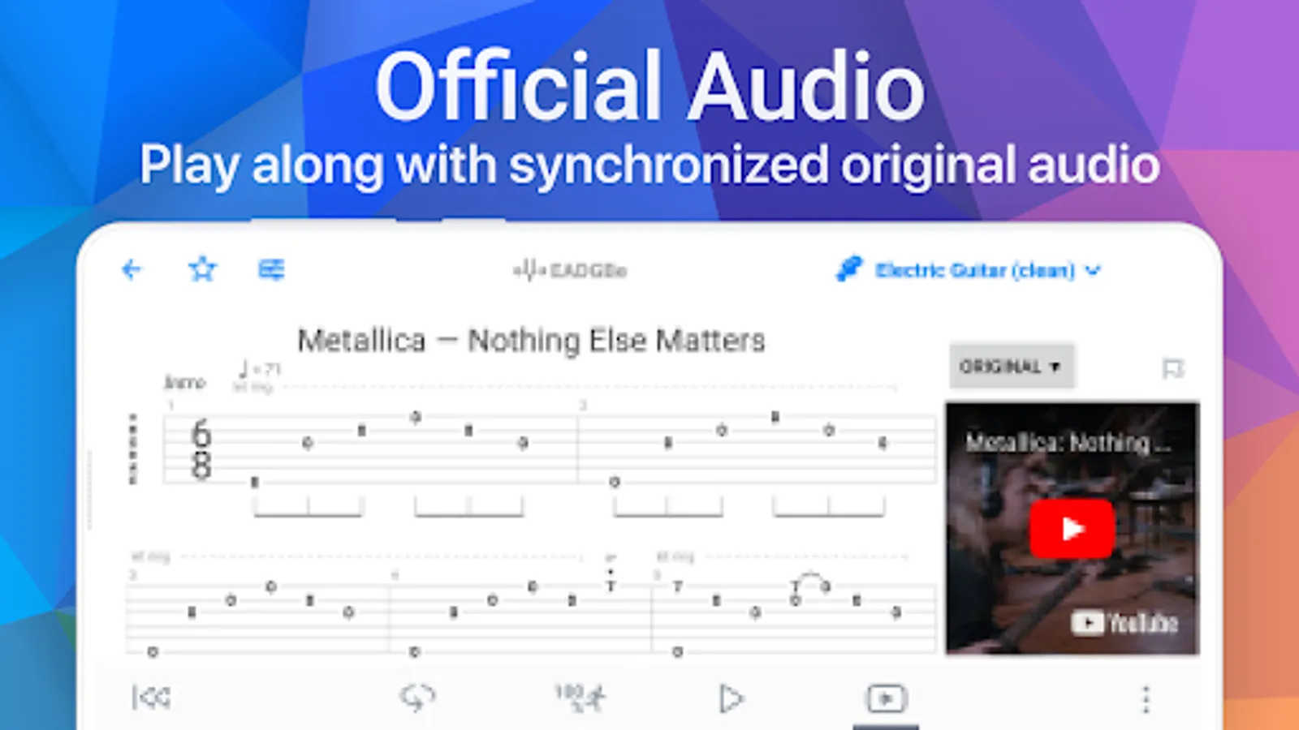Viewport: 1299px width, 730px height.
Task: Open the EADGBe tuning indicator
Action: [x=570, y=270]
